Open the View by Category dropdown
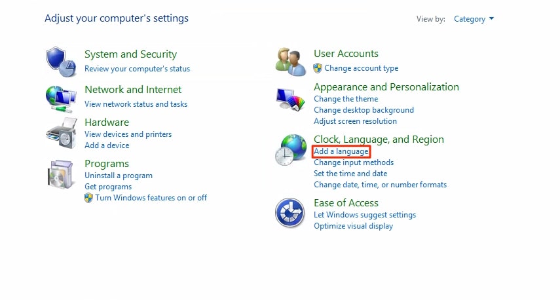Viewport: 560px width, 300px height. click(x=474, y=19)
